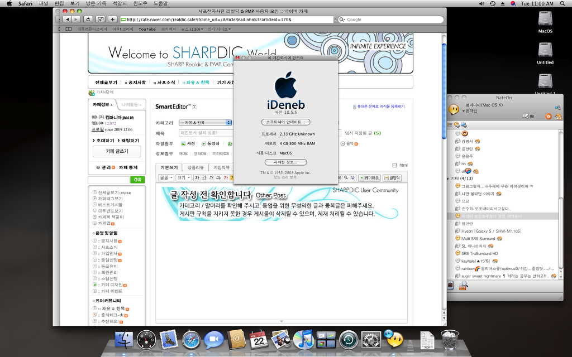The image size is (572, 357).
Task: Toggle the 전체글보기 sidebar checkbox
Action: coord(94,192)
